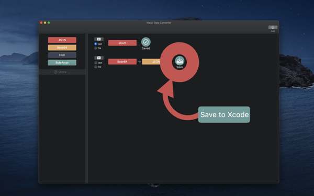Click the sidebar divider handle
Screen dimensions: 314x196
click(x=86, y=108)
